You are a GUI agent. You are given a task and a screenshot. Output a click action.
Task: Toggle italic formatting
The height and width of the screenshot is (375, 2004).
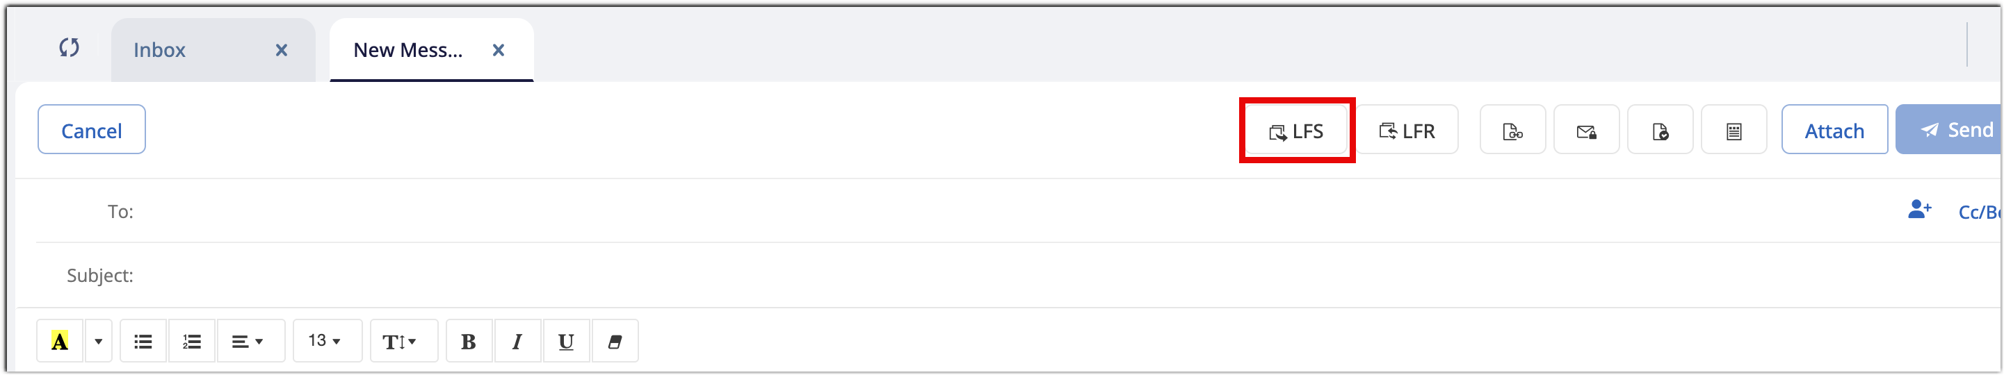pyautogui.click(x=517, y=342)
